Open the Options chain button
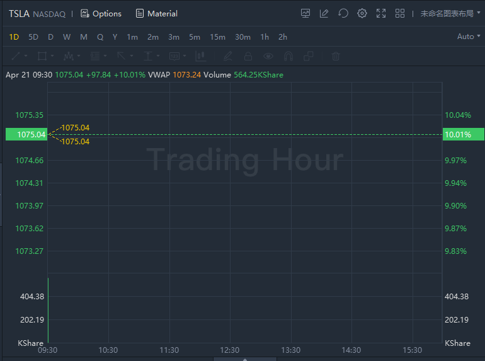 click(x=101, y=14)
